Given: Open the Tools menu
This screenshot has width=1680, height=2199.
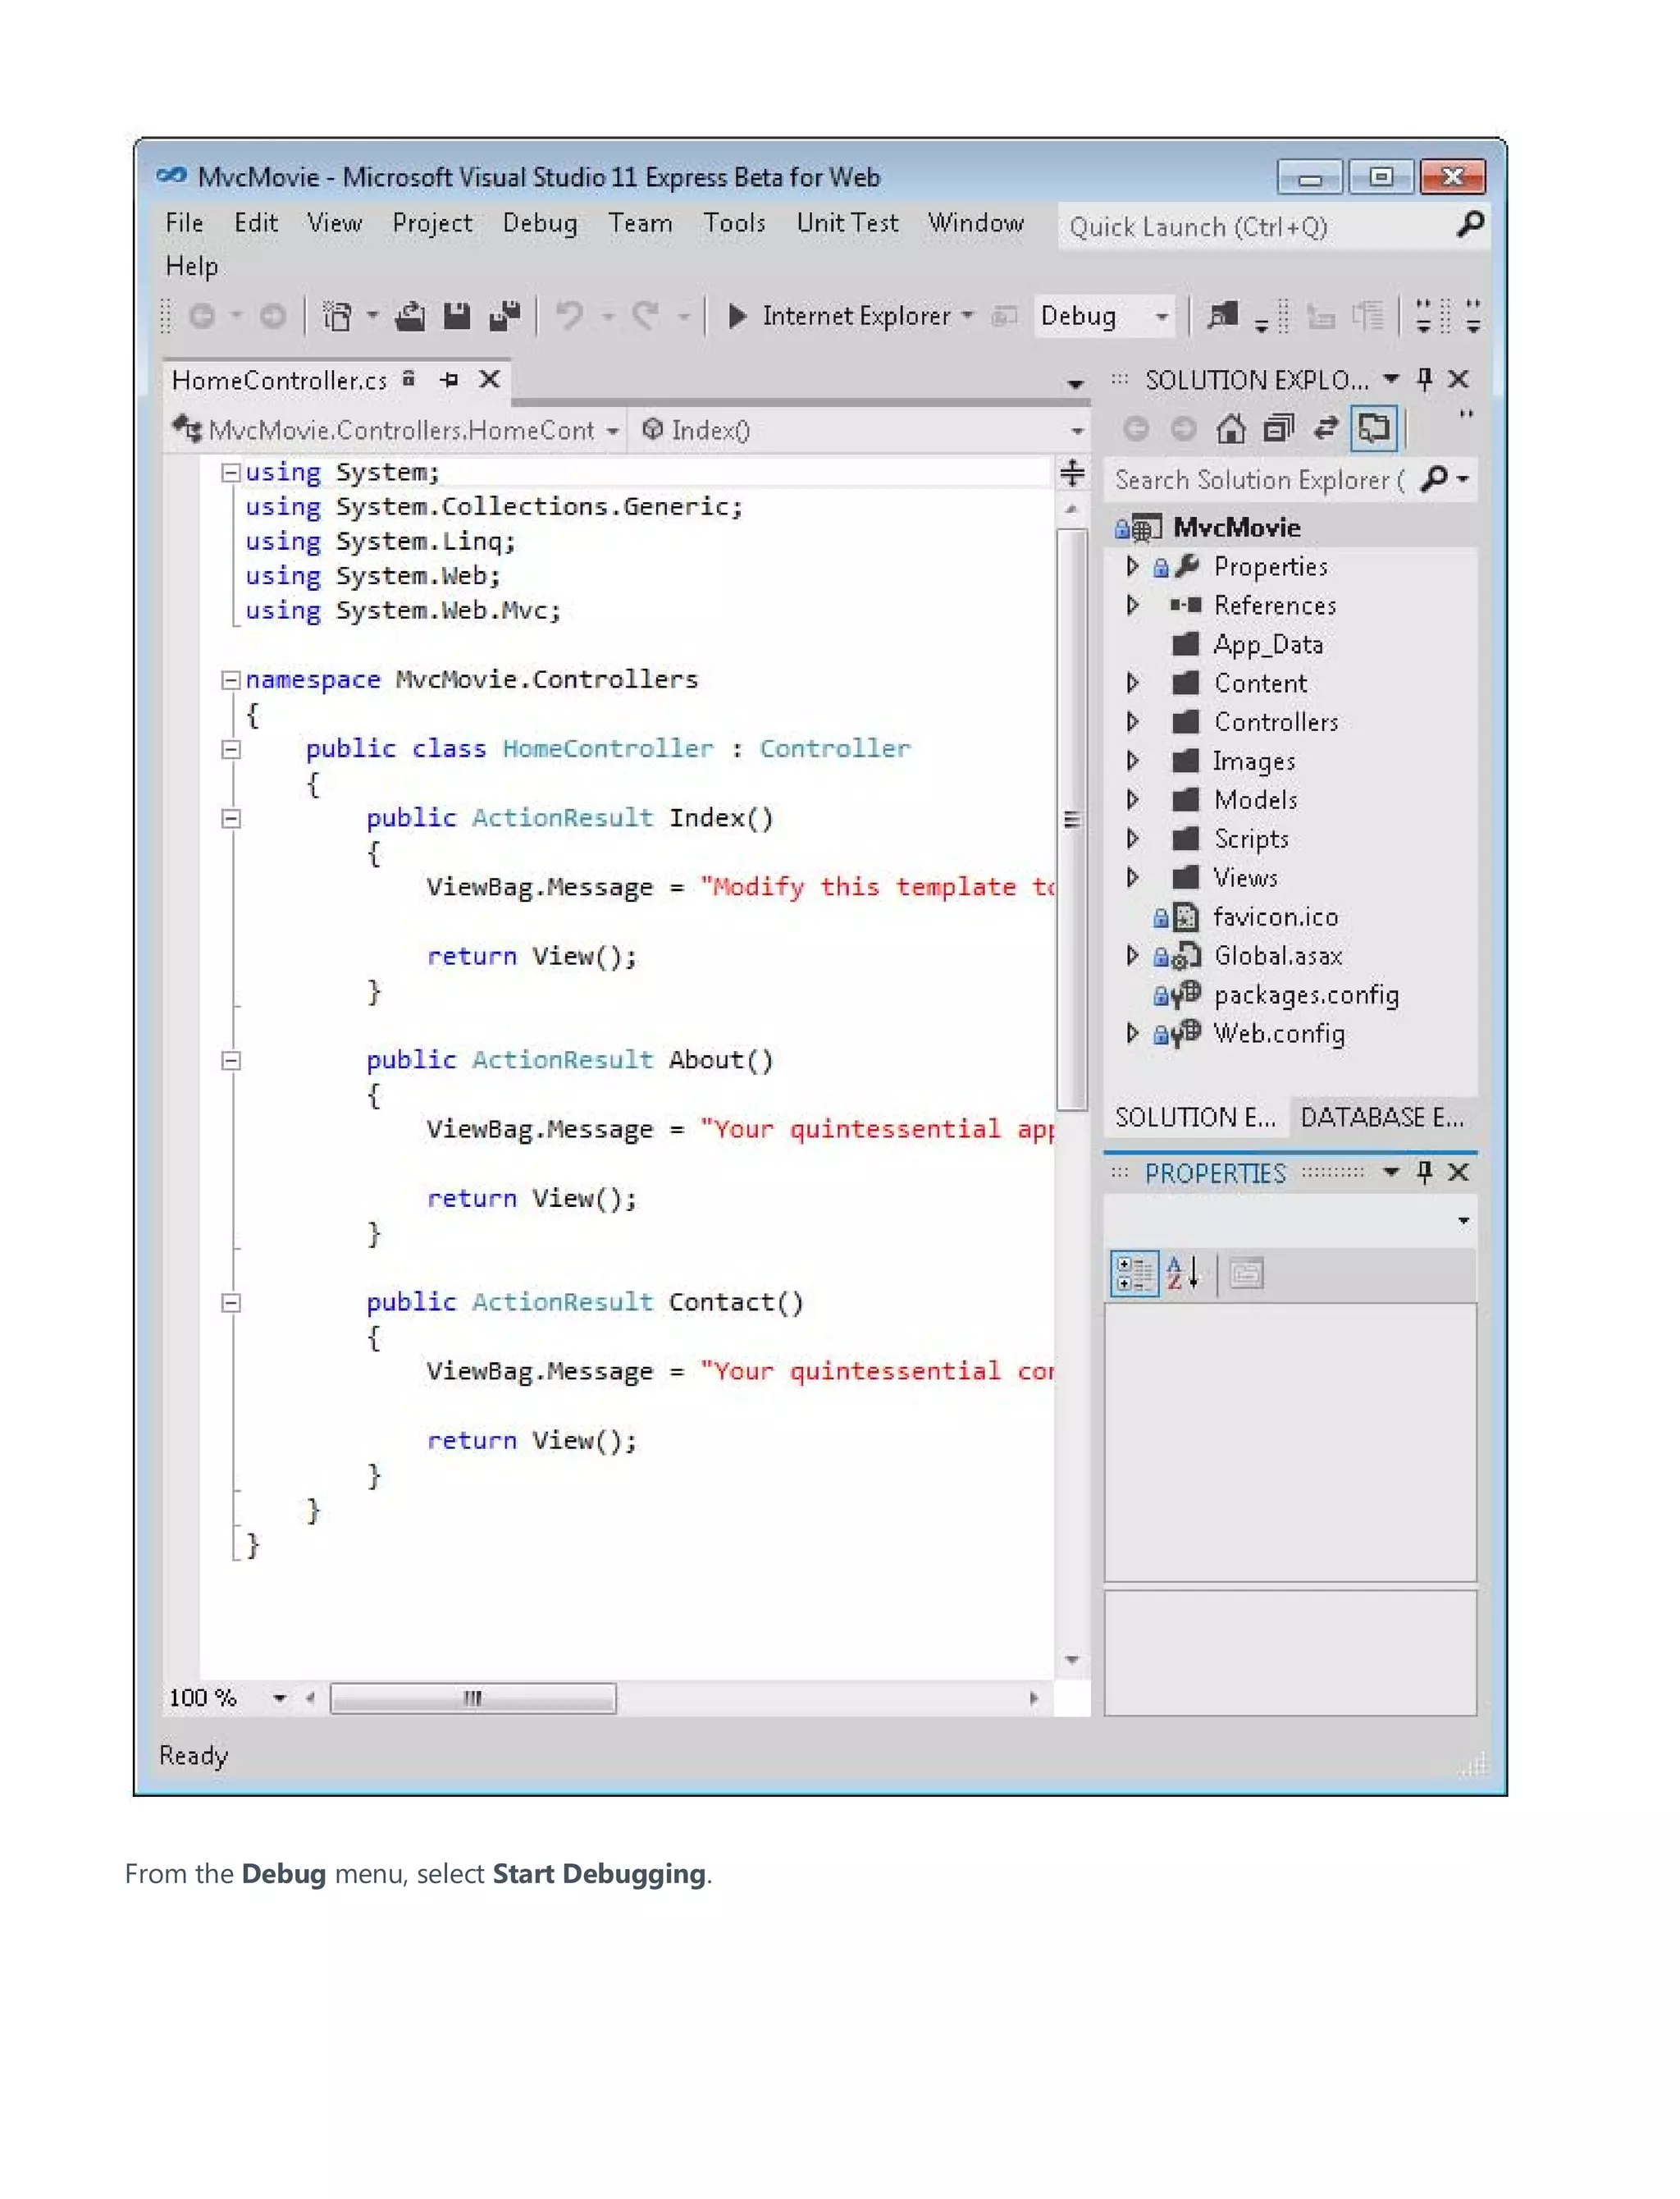Looking at the screenshot, I should [734, 223].
